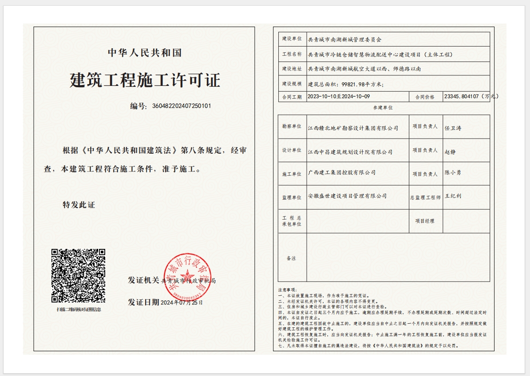
Task: Click the contractor 广西建工集团控股有限公司
Action: click(341, 172)
